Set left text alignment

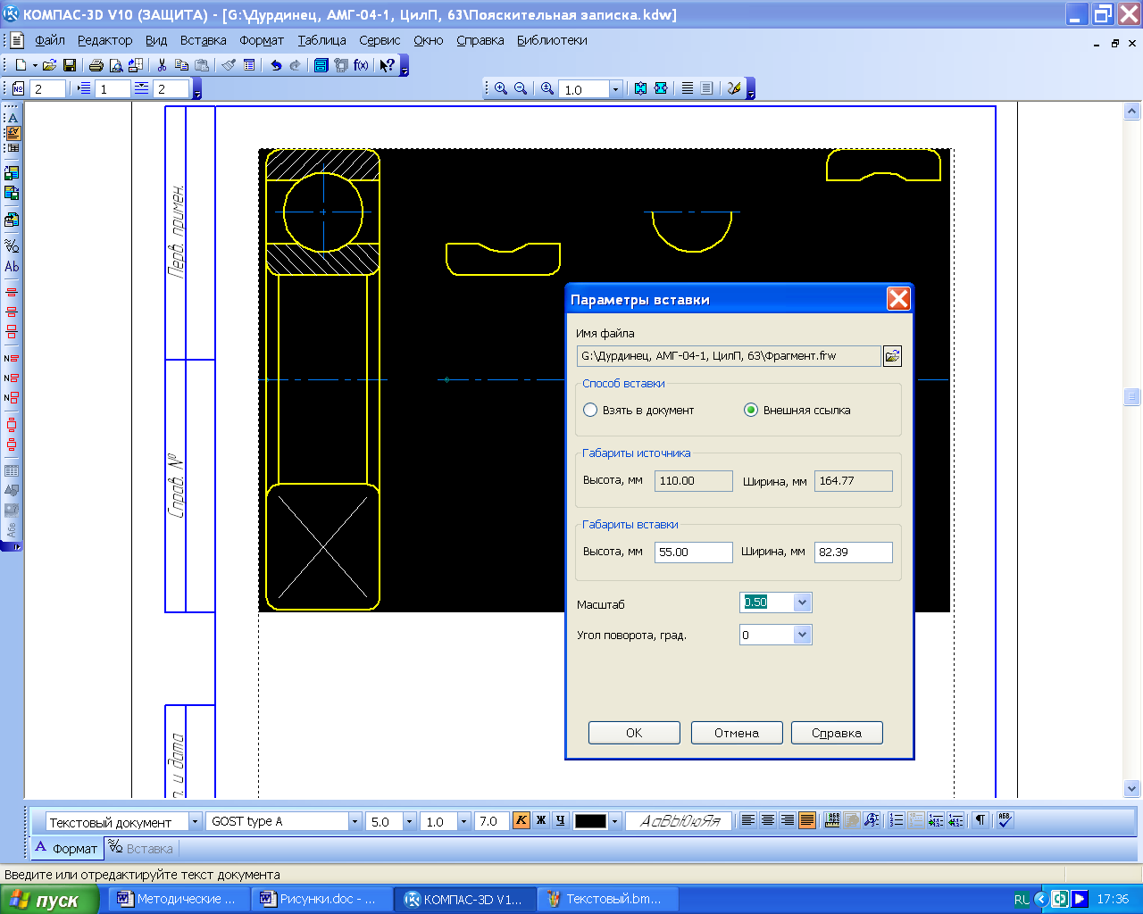(748, 820)
